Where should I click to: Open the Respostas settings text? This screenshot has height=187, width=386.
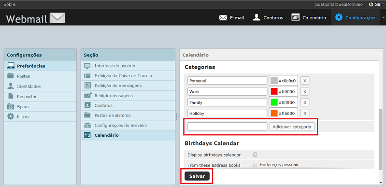pyautogui.click(x=27, y=97)
